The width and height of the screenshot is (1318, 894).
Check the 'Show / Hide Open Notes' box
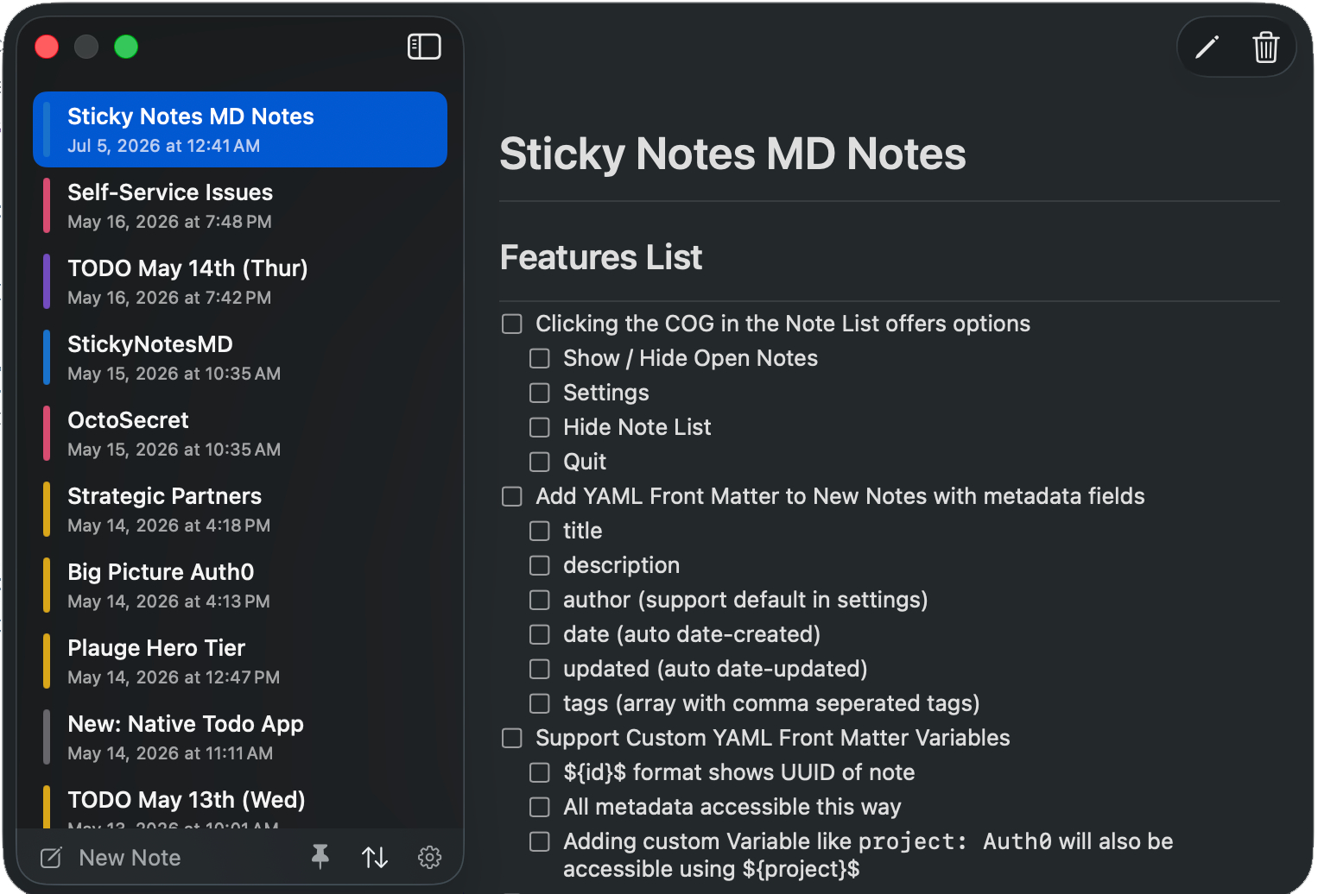540,358
